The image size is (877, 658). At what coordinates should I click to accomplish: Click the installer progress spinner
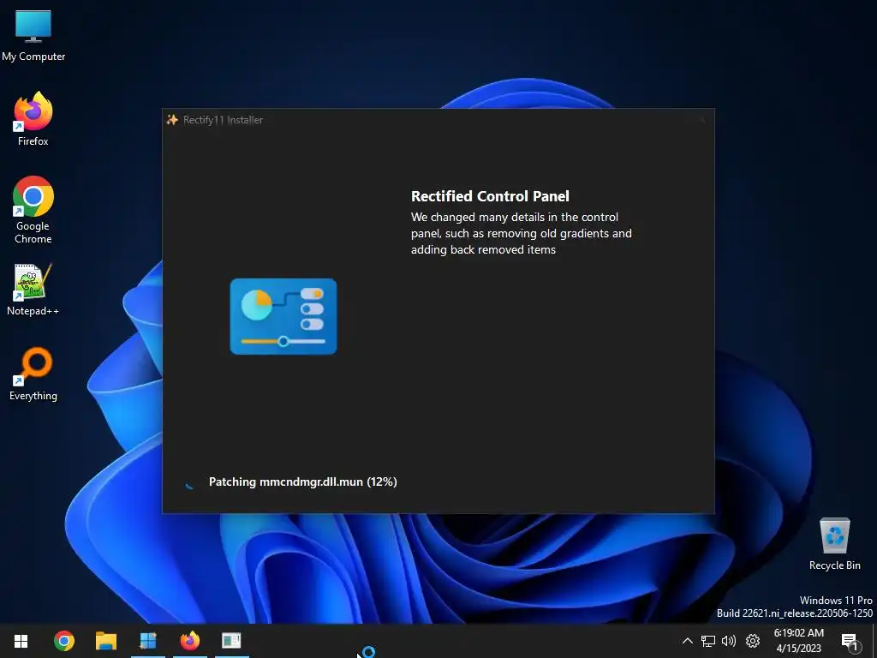(190, 482)
